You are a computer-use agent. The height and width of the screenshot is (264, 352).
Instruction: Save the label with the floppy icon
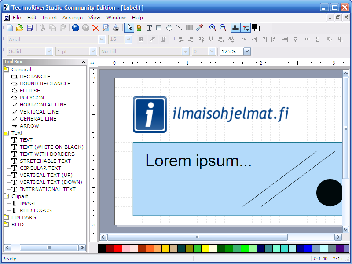[29, 28]
